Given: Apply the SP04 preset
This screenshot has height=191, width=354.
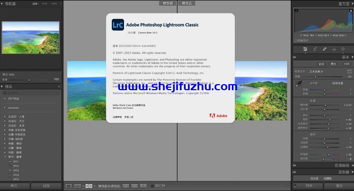Looking at the screenshot, I should 16,175.
